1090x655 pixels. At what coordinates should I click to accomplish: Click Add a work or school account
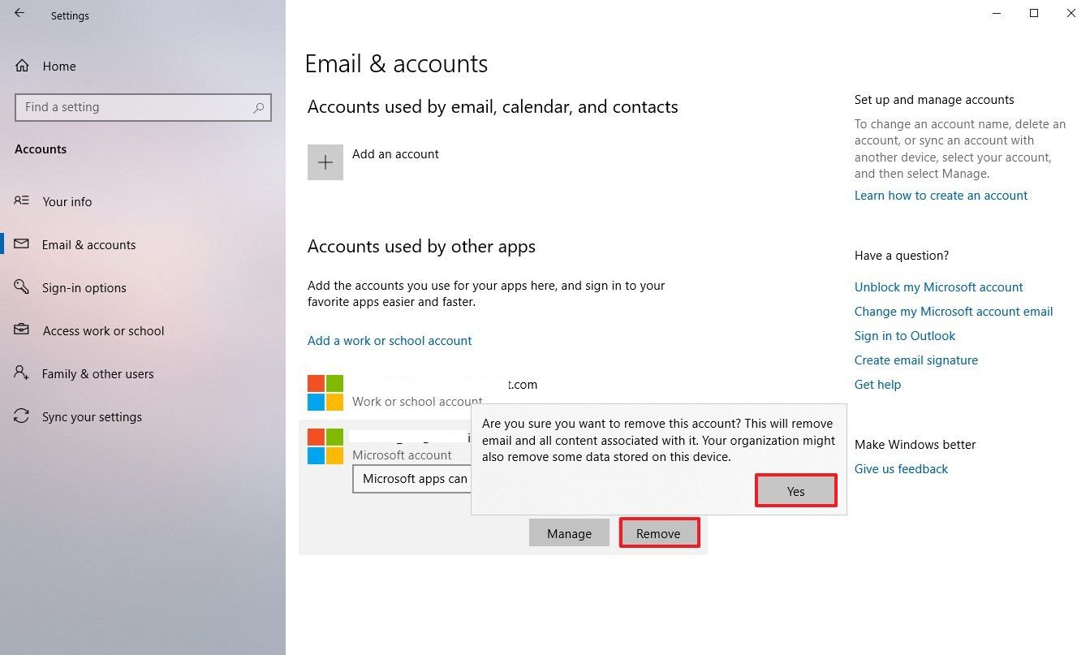(390, 341)
